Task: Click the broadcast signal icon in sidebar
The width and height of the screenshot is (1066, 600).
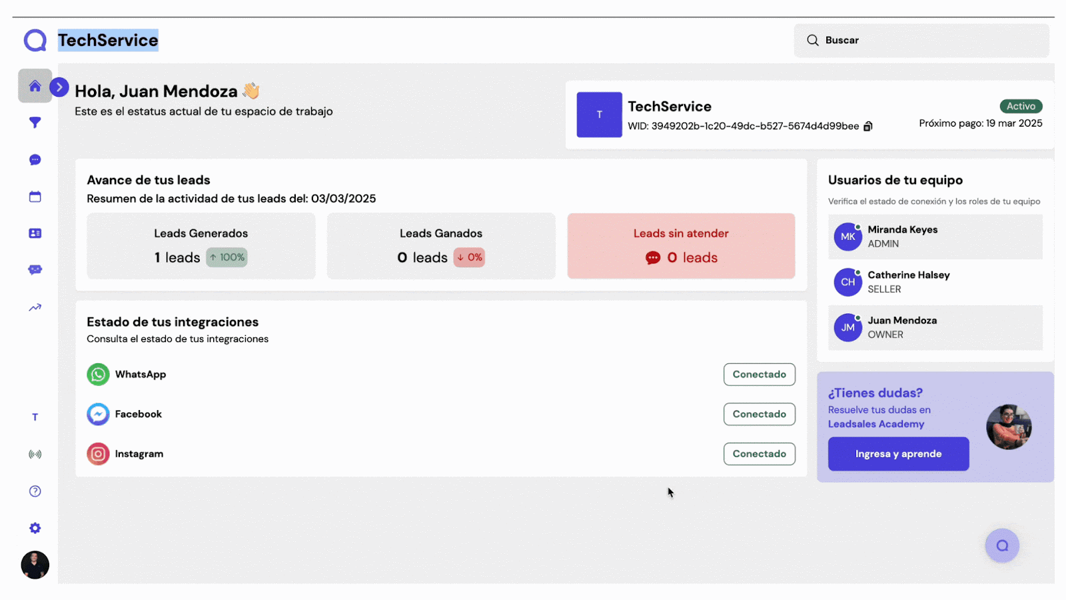Action: [35, 454]
